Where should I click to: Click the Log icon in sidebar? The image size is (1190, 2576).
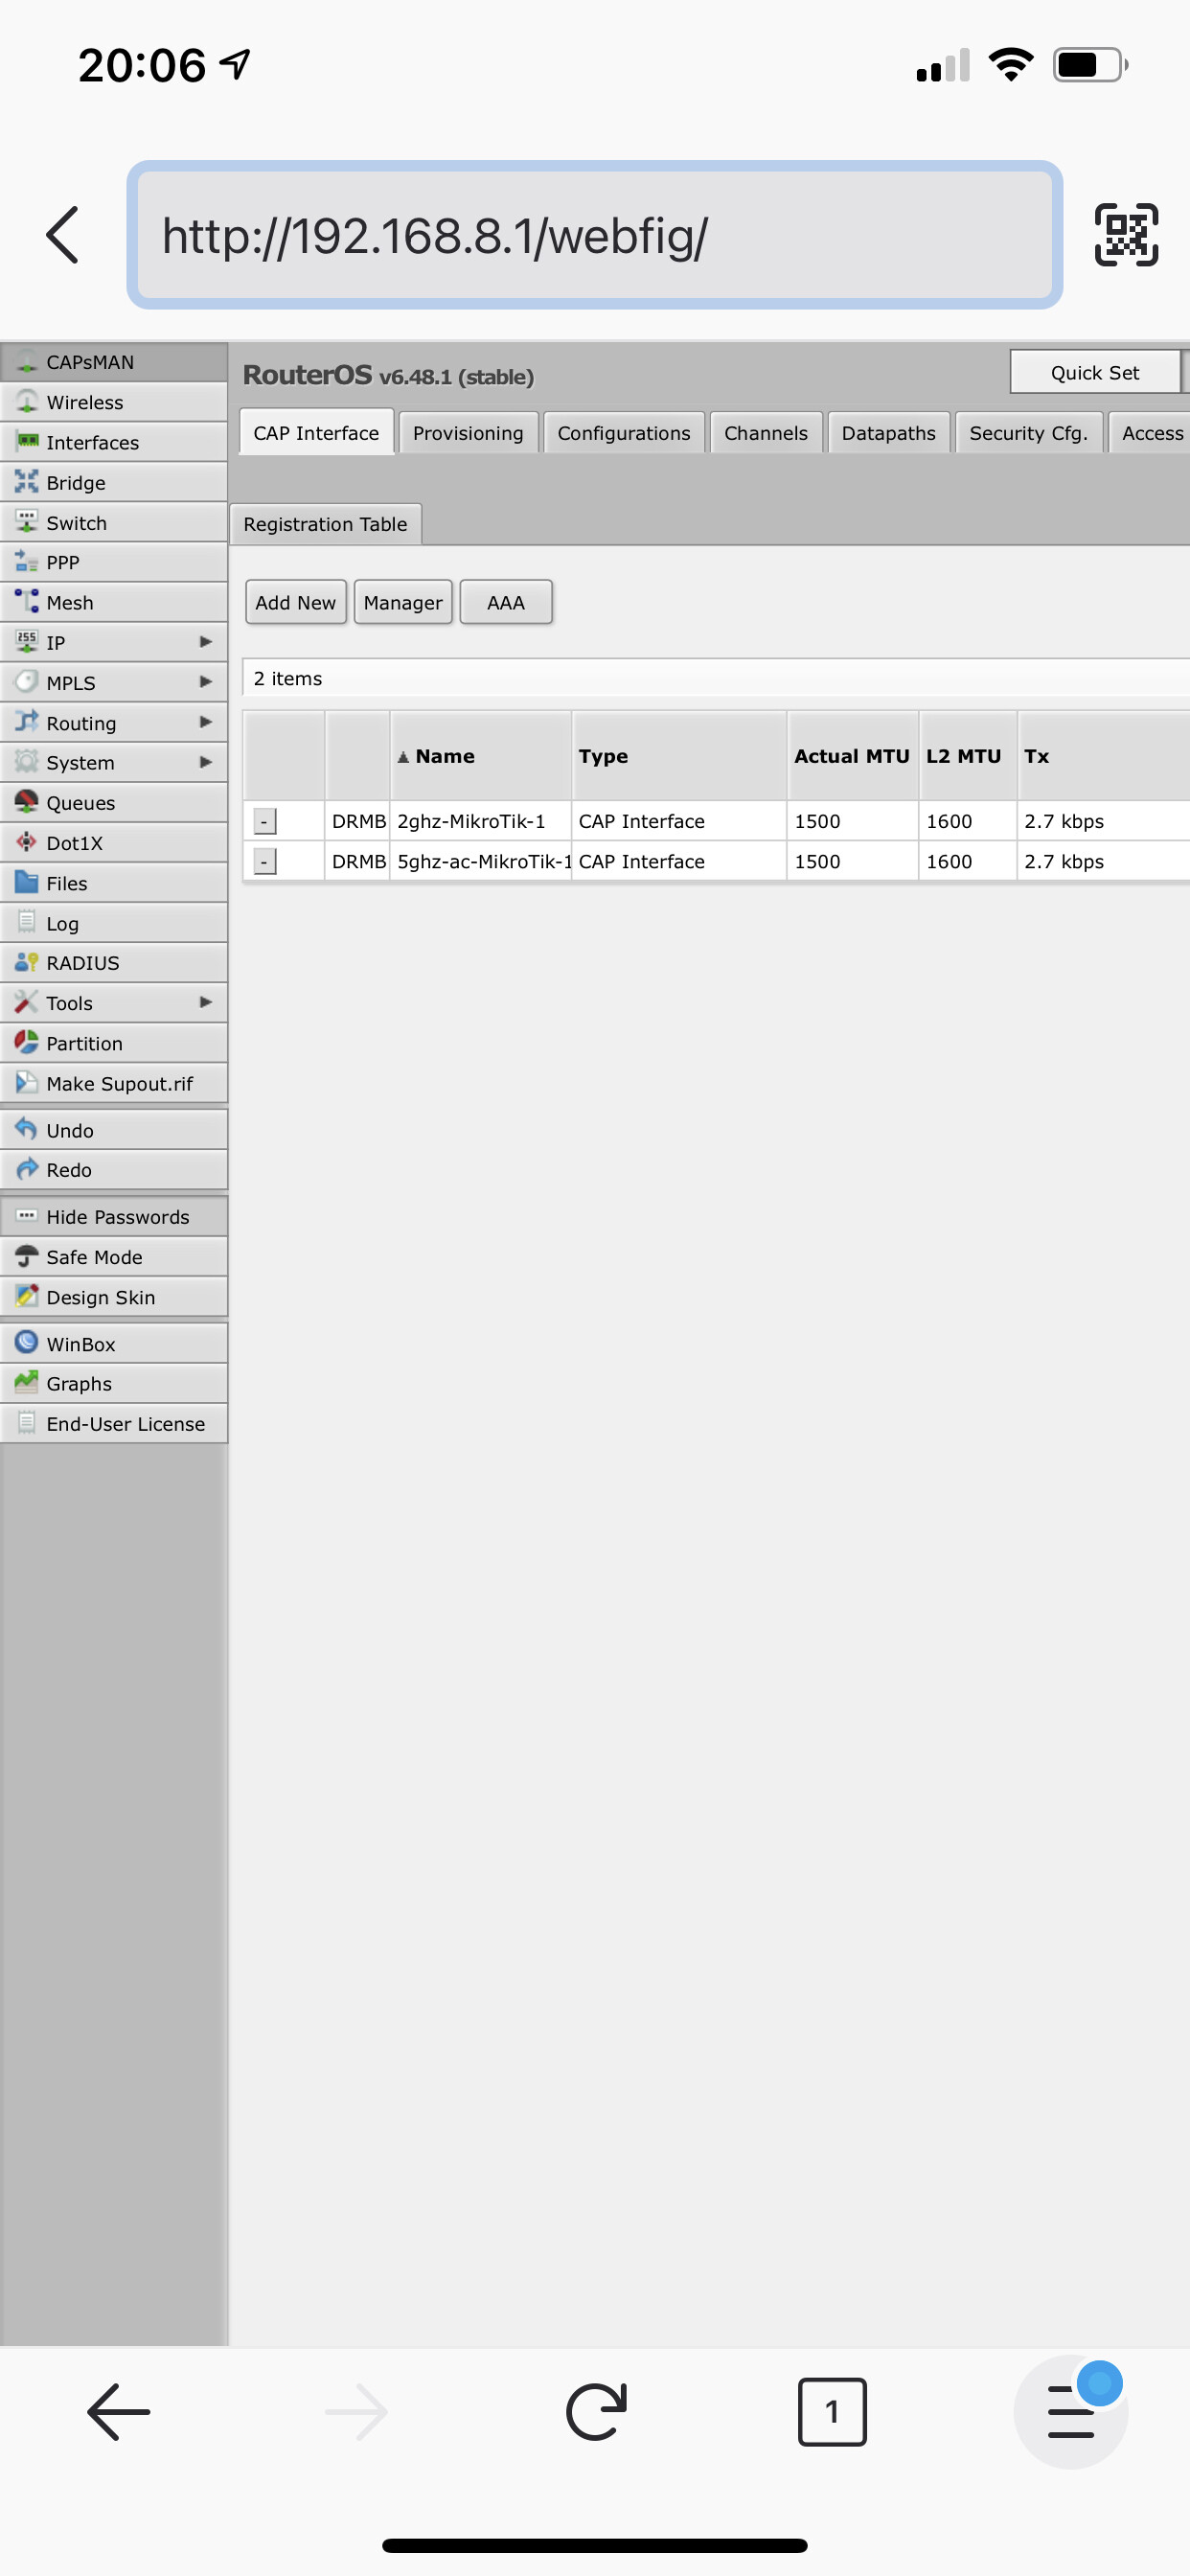pos(27,923)
